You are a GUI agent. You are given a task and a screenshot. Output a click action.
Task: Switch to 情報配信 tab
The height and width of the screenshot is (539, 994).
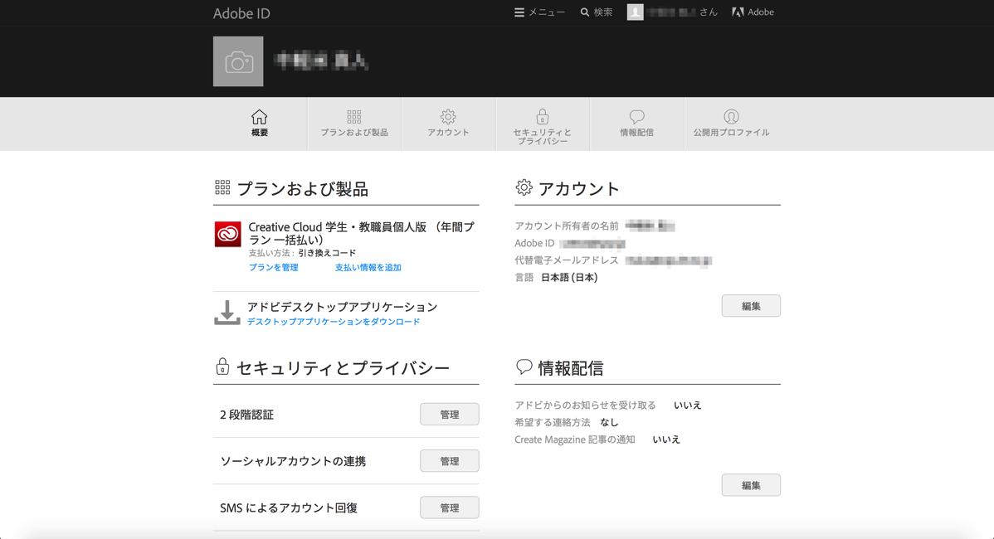(x=636, y=124)
